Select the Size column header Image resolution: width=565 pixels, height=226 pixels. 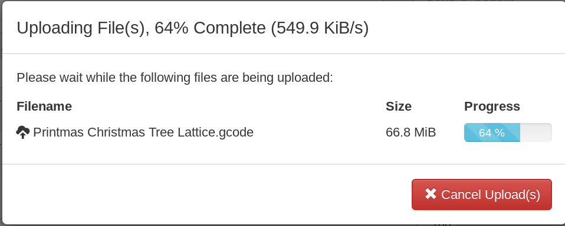point(399,107)
